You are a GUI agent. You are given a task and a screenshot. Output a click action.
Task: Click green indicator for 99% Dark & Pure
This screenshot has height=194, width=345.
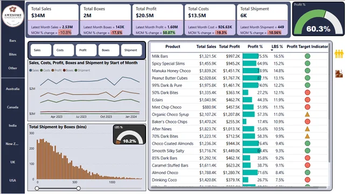coord(307,85)
